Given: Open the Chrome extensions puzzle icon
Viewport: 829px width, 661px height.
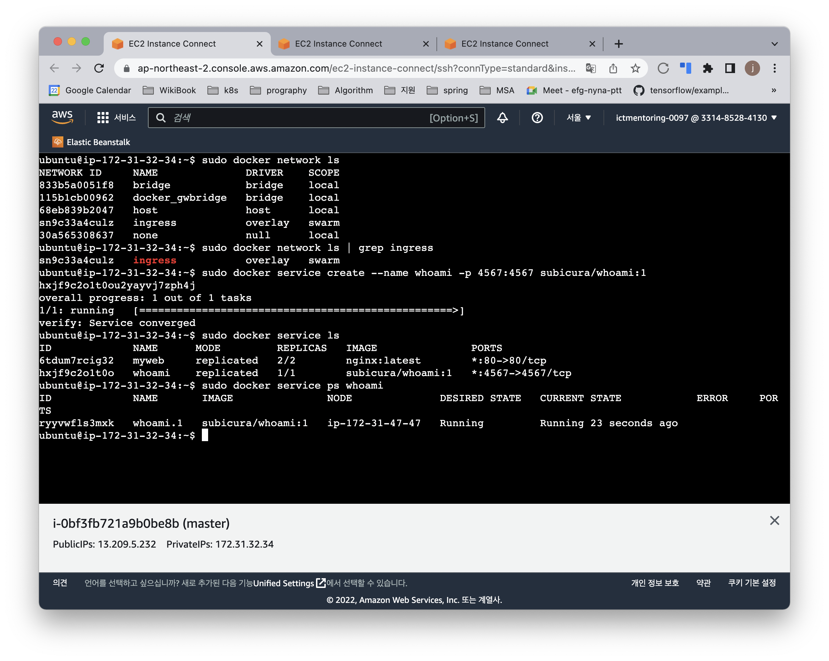Looking at the screenshot, I should tap(708, 69).
